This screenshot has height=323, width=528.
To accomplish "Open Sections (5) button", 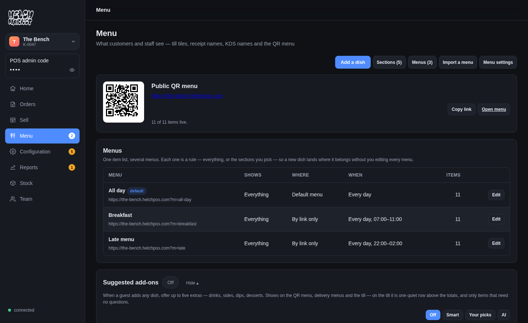I will (389, 62).
